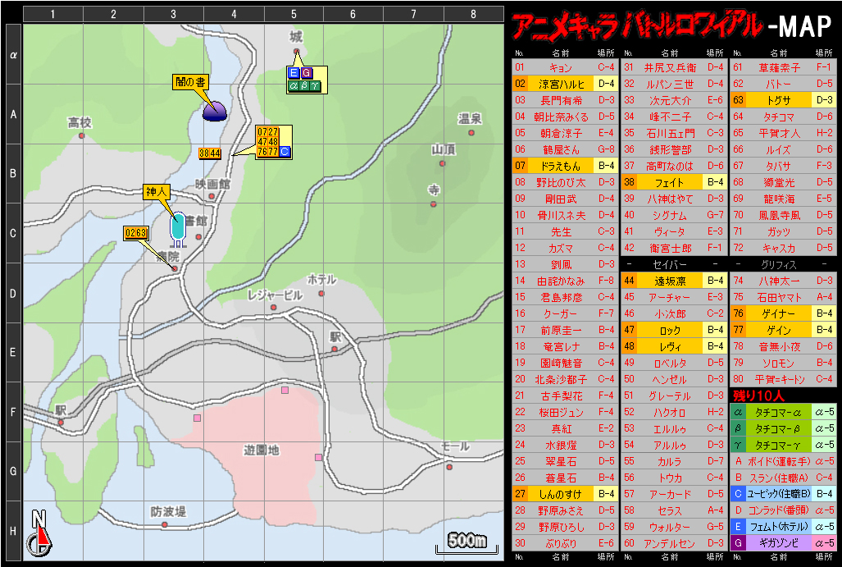
Task: Select the 草薙素子 name cell
Action: click(779, 67)
